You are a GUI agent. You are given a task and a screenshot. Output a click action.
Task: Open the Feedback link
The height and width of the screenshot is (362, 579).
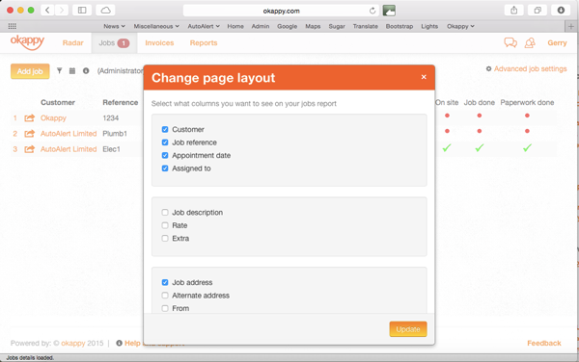(544, 343)
